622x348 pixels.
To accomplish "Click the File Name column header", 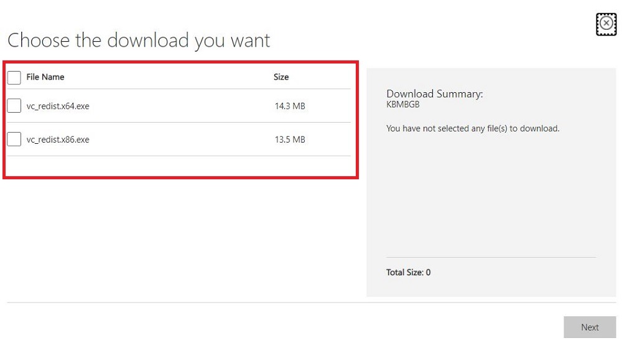I will point(45,77).
